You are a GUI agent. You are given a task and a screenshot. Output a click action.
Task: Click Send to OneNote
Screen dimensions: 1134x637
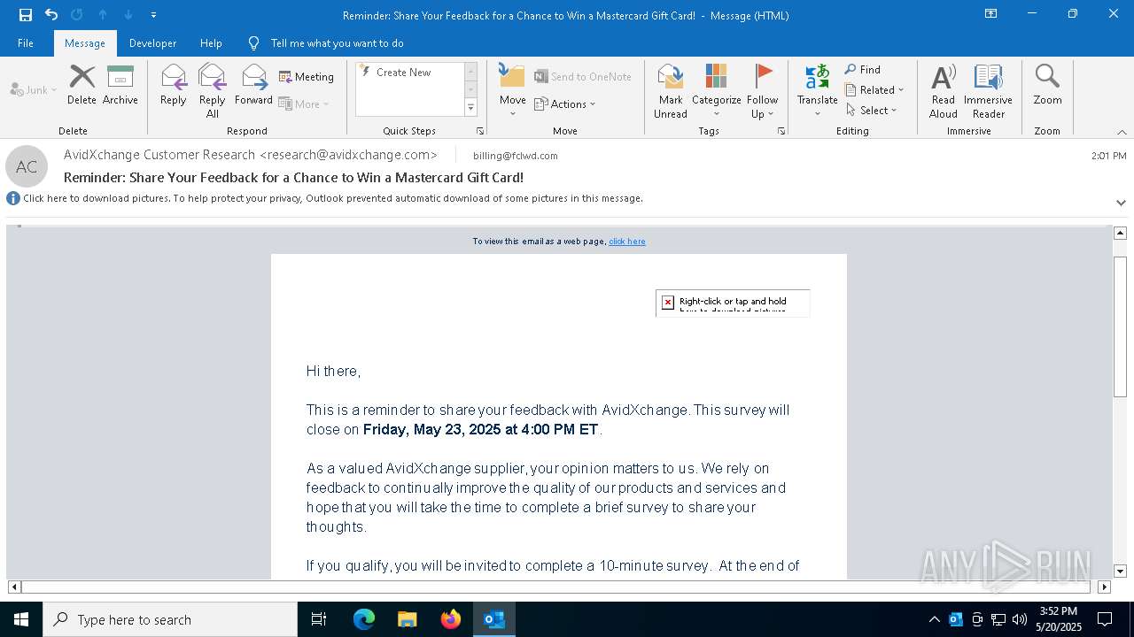583,77
